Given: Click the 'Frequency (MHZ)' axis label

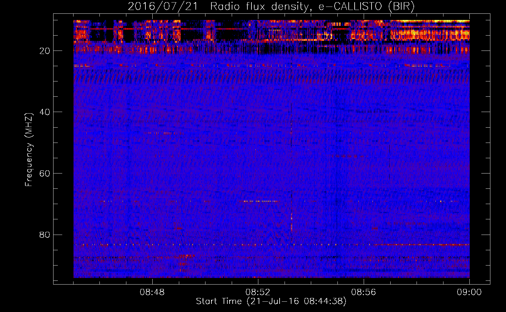Looking at the screenshot, I should [x=29, y=150].
